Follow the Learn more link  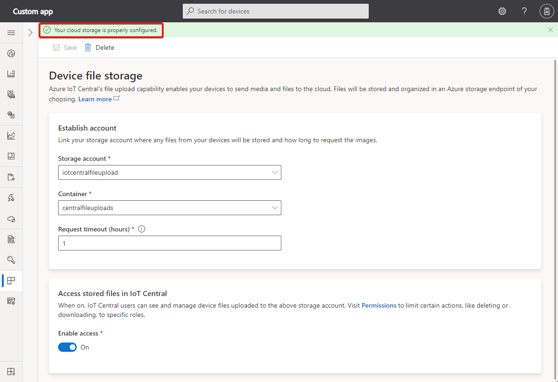pyautogui.click(x=95, y=99)
